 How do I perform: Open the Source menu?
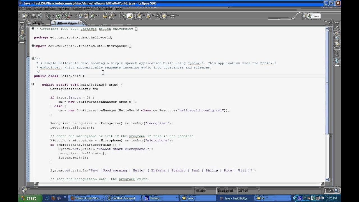click(x=38, y=9)
